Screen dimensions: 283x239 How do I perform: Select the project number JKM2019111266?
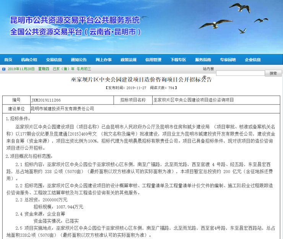(x=46, y=100)
